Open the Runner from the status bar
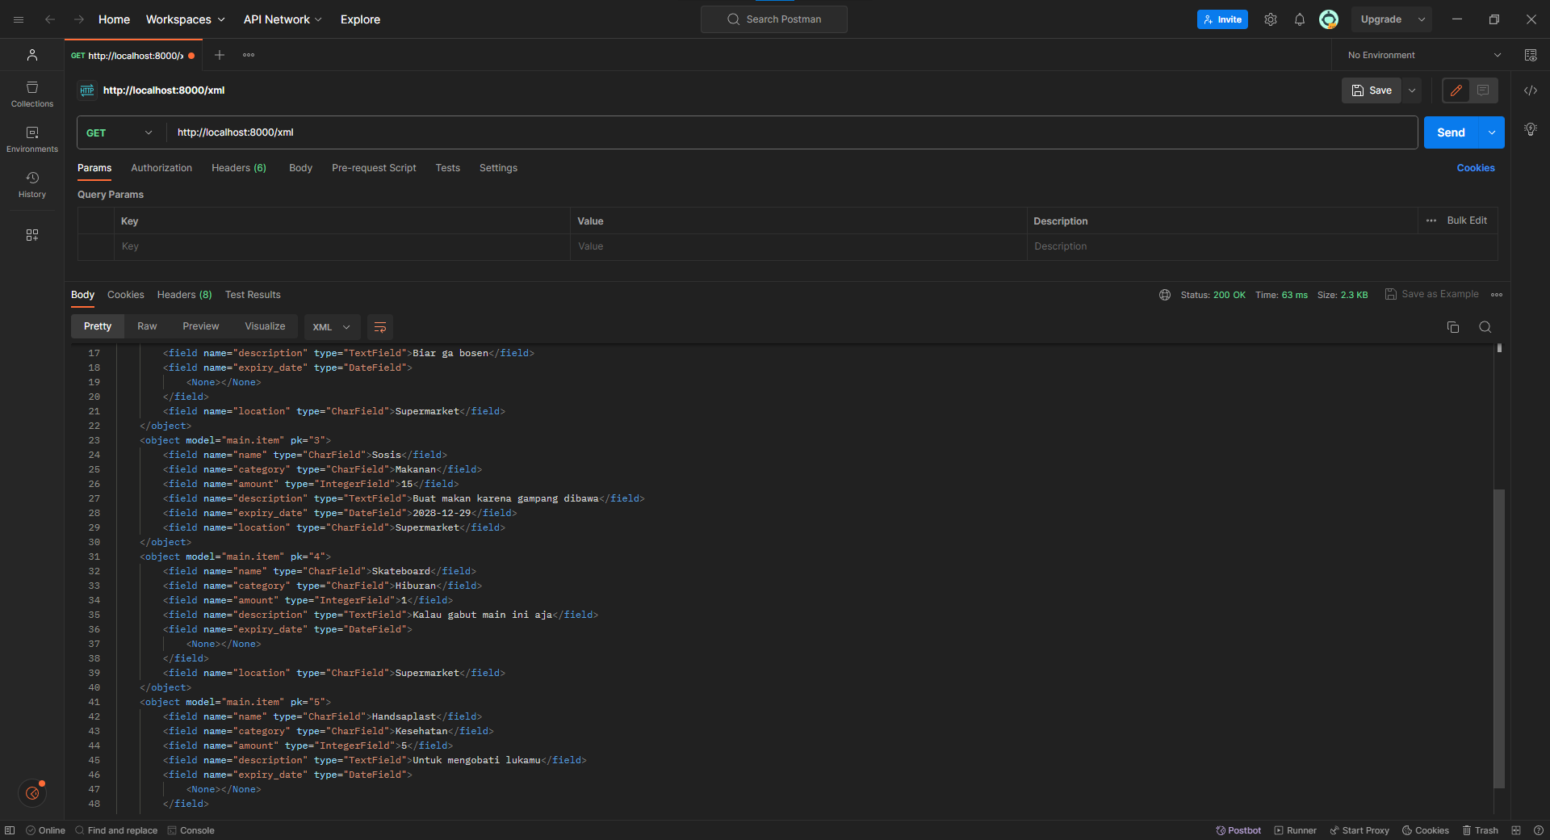This screenshot has height=840, width=1550. click(x=1296, y=830)
